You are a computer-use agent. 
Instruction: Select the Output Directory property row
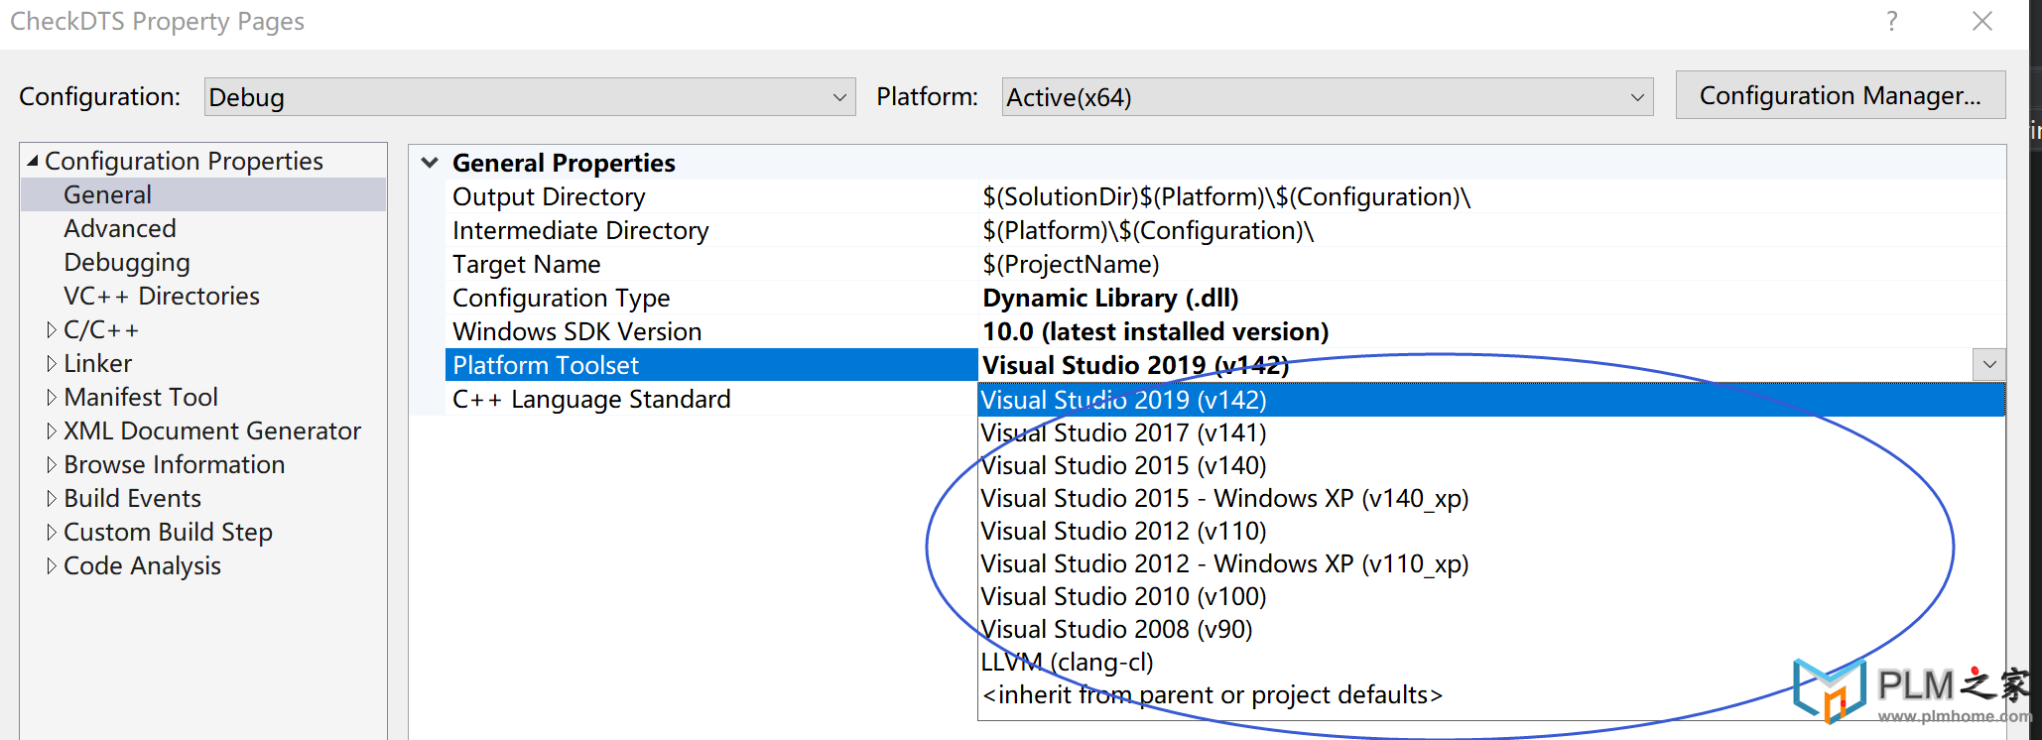(711, 196)
